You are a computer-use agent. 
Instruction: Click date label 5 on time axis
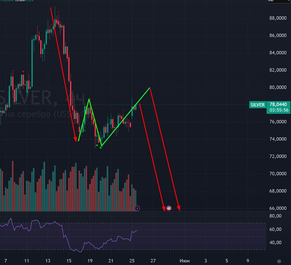click(x=227, y=261)
